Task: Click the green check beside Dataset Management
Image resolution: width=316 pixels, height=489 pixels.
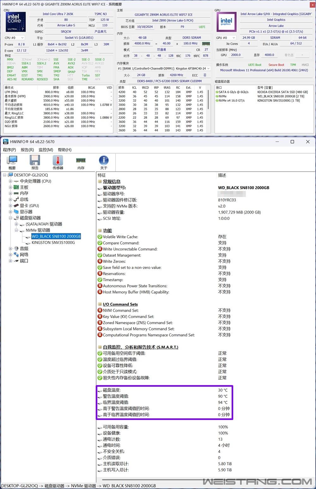Action: pos(100,255)
